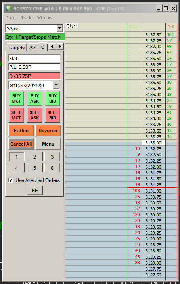Click bid size 120 at 3130.00
Image resolution: width=180 pixels, height=284 pixels.
pyautogui.click(x=136, y=214)
